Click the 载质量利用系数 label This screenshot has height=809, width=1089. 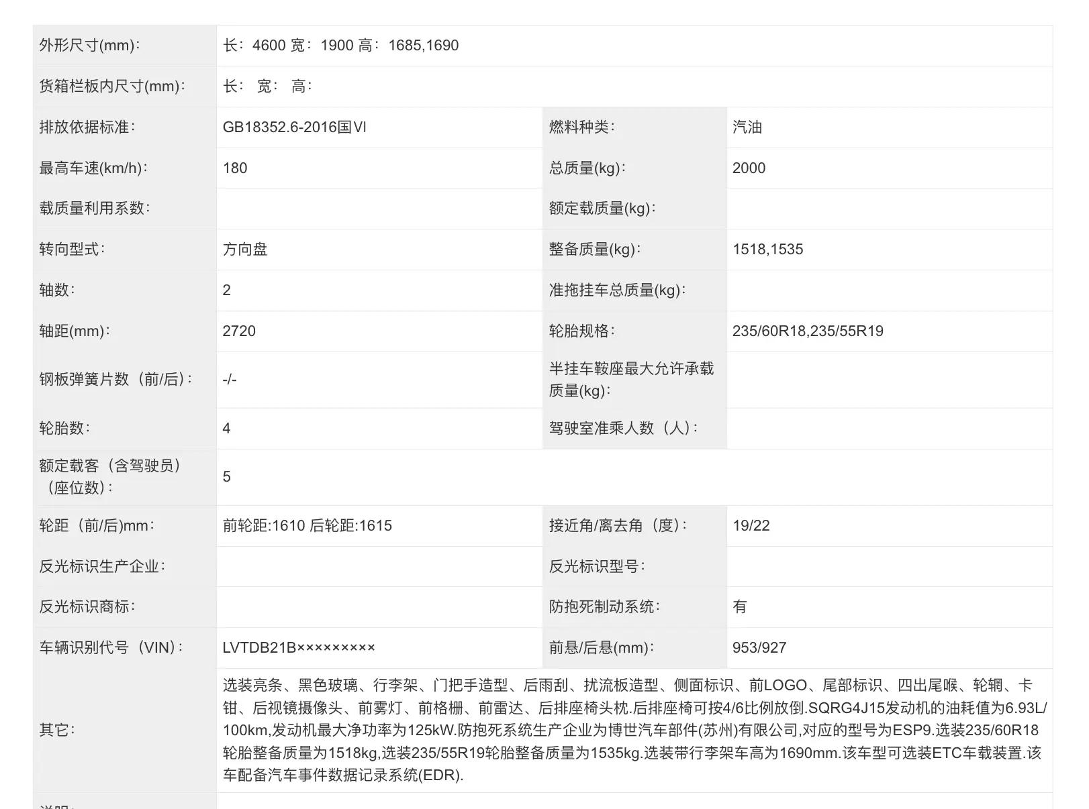click(95, 209)
